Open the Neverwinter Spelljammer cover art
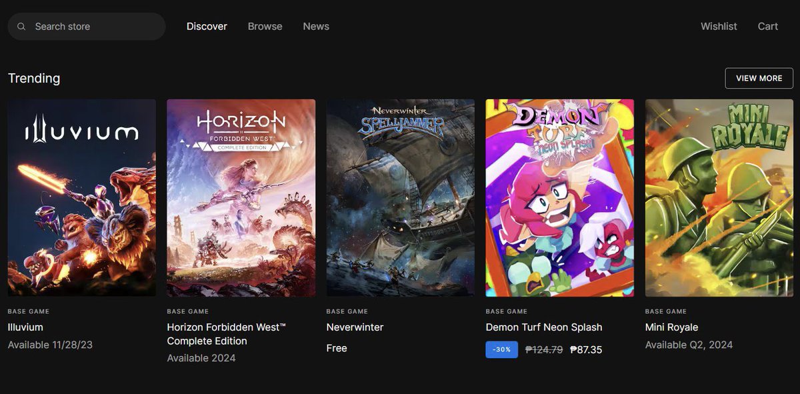This screenshot has height=394, width=800. pyautogui.click(x=401, y=198)
